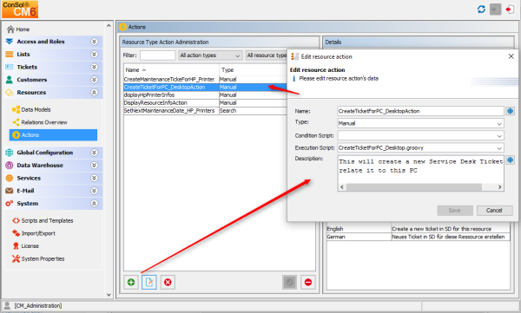Click the refresh icon at top right

tap(481, 10)
